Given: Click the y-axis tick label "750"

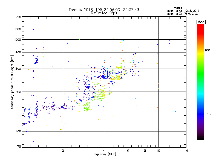Looking at the screenshot, I should tap(18, 17).
